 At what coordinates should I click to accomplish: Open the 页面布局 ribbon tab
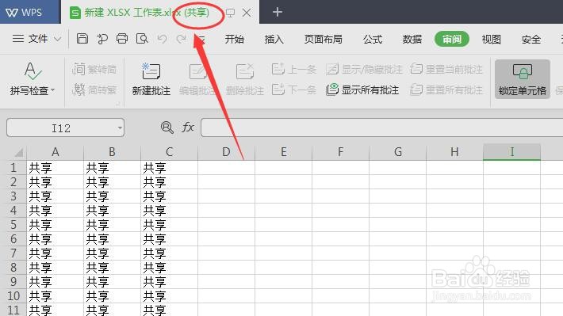click(x=324, y=39)
